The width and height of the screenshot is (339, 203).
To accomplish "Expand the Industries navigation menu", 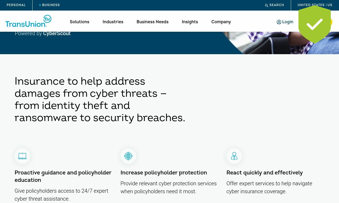I will tap(113, 22).
